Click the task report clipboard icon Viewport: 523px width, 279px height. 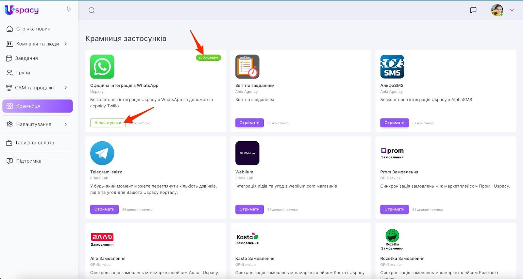[247, 67]
